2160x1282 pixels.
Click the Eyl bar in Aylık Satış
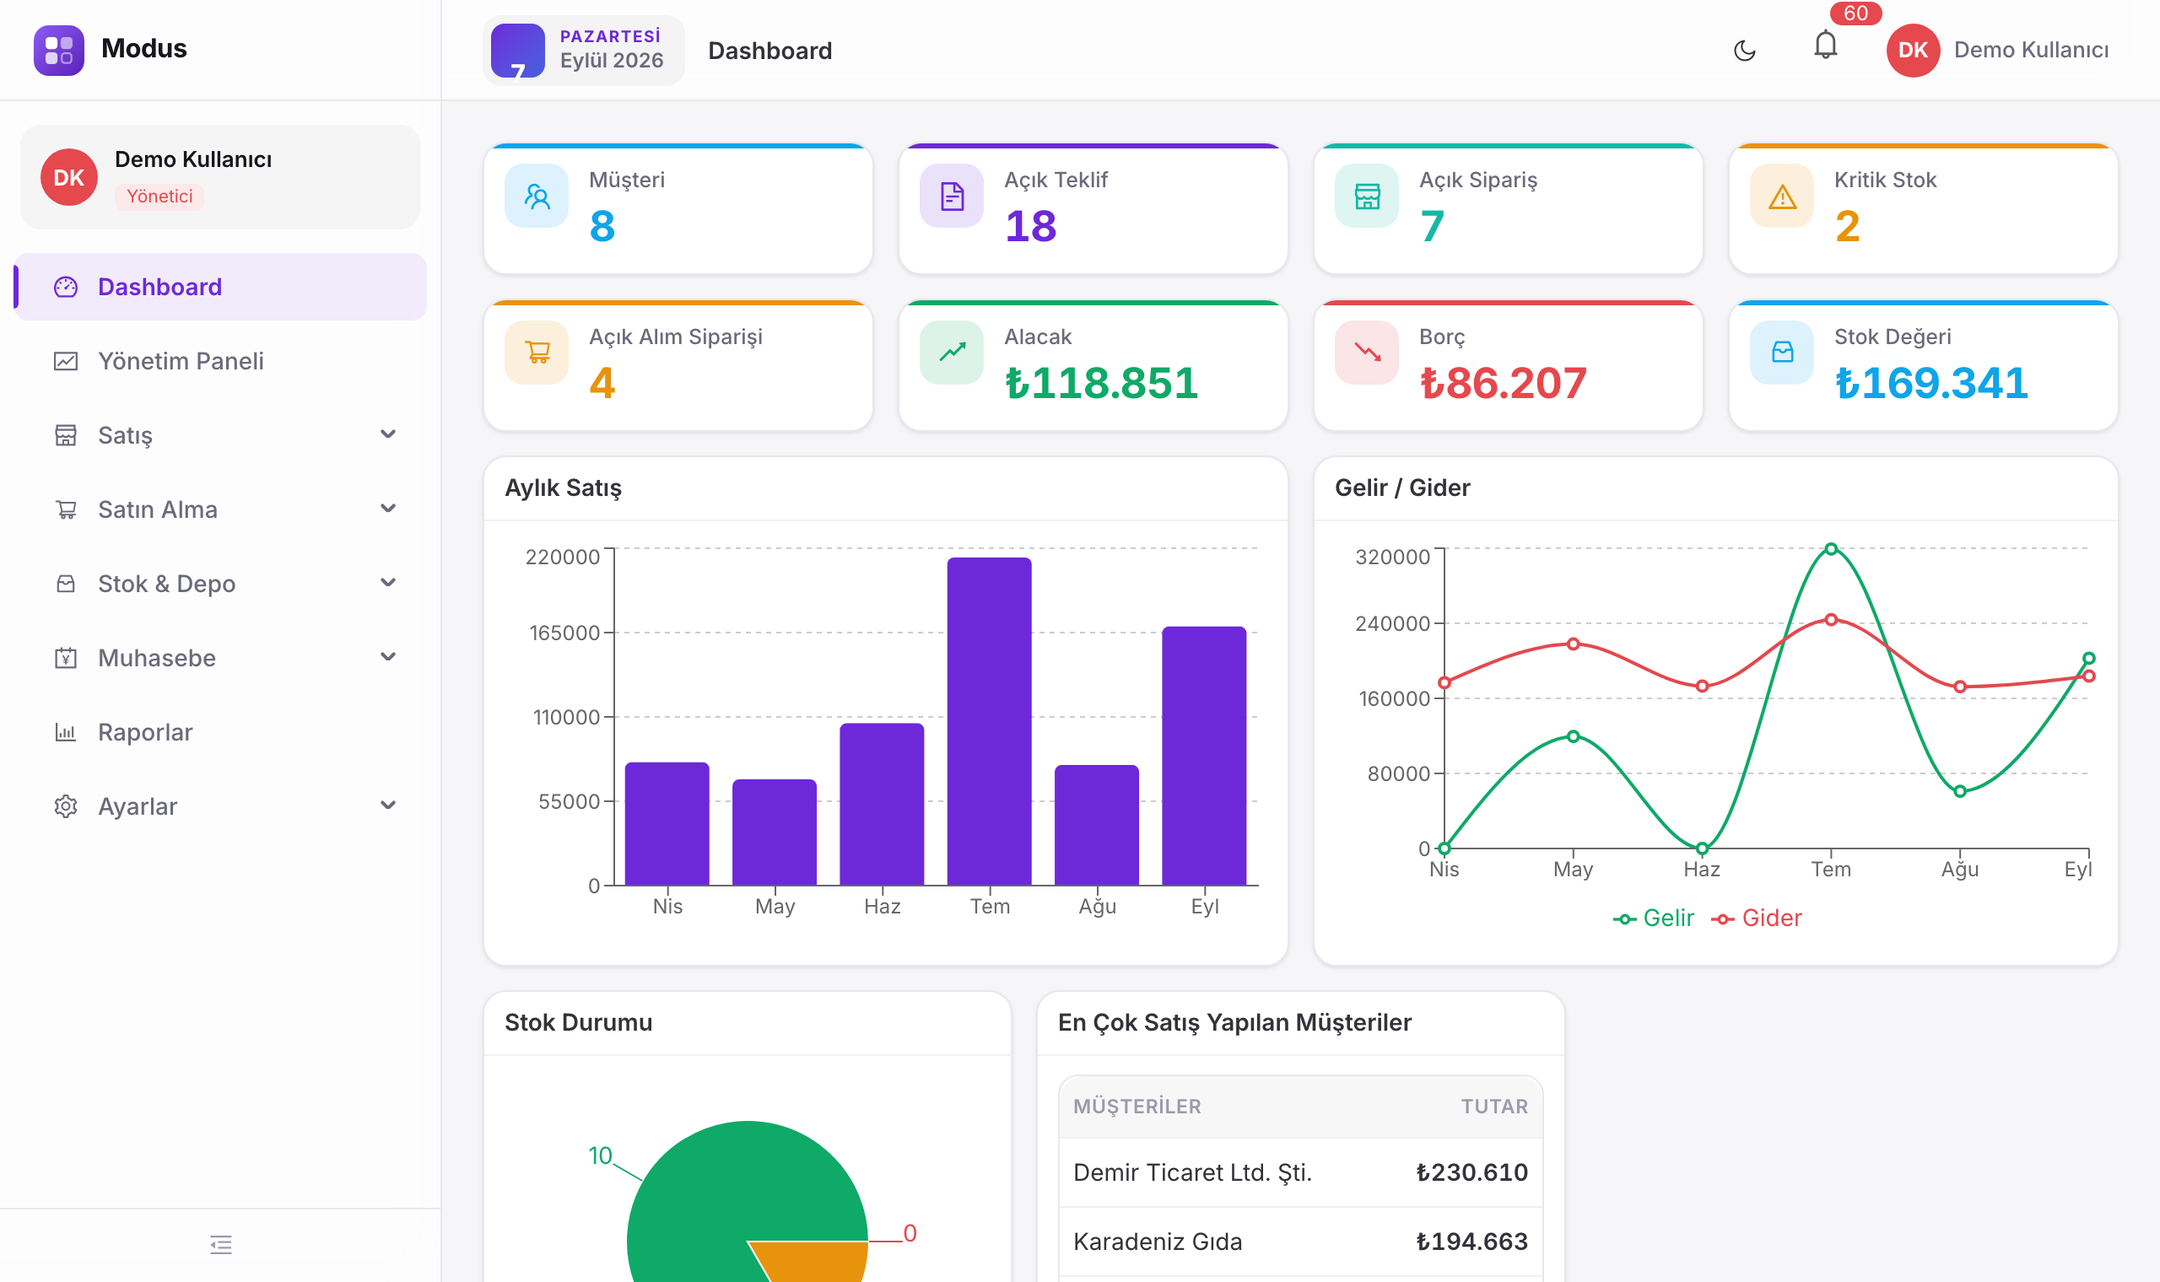click(1204, 756)
